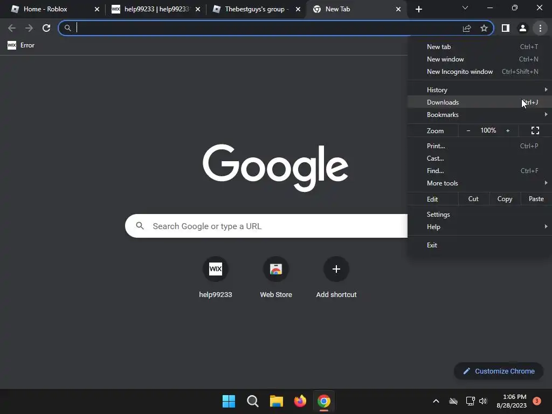Open a new tab with plus icon
Viewport: 552px width, 414px height.
(418, 9)
